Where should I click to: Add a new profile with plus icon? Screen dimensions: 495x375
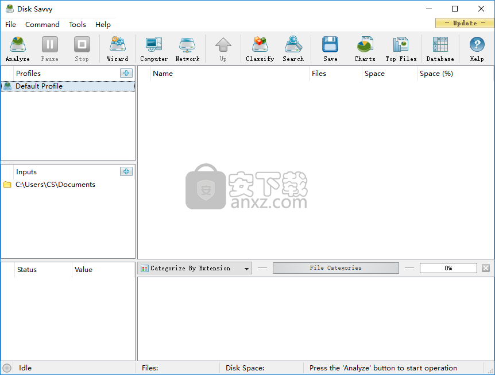(x=126, y=73)
